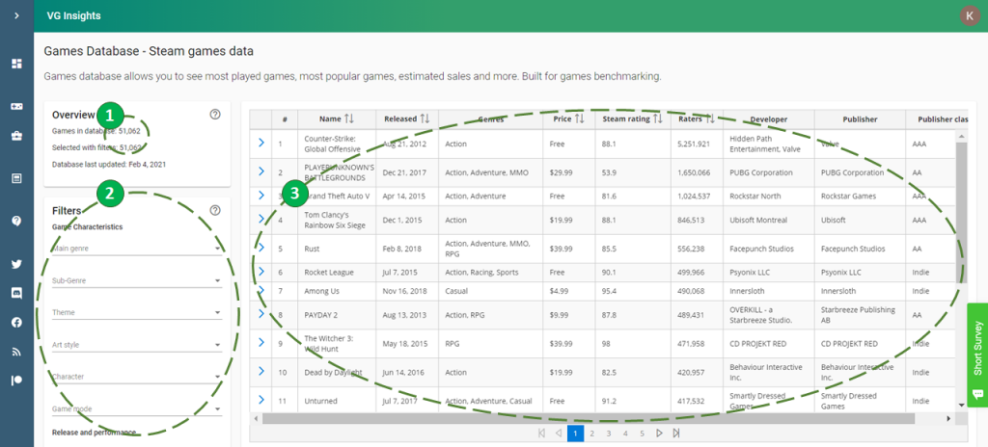Open the Overview help question-mark icon
Image resolution: width=988 pixels, height=447 pixels.
coord(215,115)
